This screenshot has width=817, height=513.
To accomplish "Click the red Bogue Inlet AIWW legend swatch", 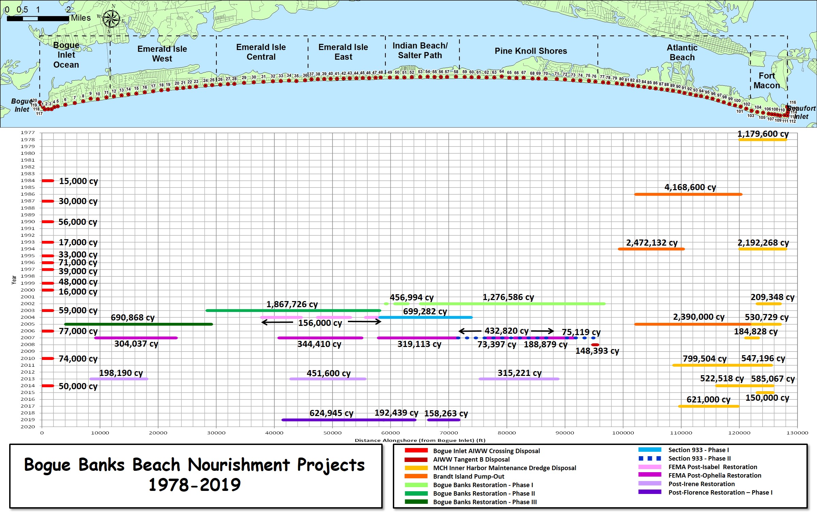I will tap(416, 450).
